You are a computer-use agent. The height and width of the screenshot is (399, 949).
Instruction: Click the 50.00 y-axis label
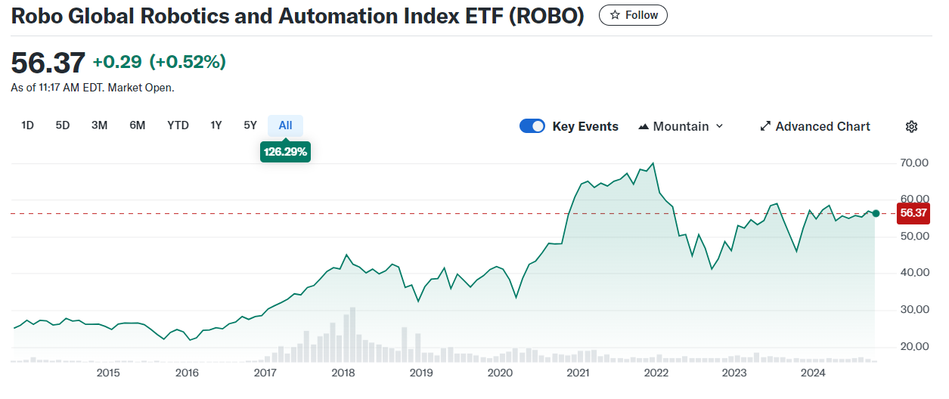coord(914,237)
